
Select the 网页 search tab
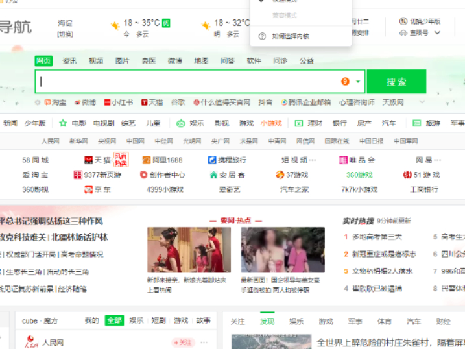click(43, 61)
